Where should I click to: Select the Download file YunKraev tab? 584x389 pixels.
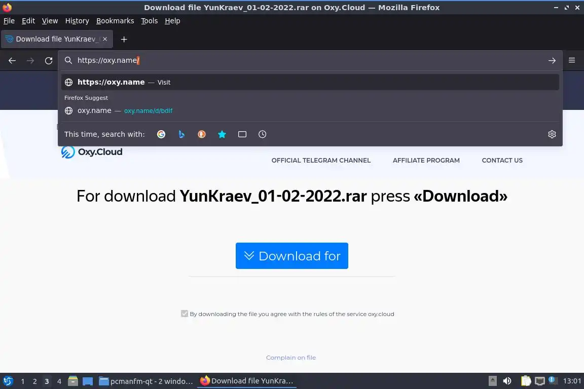pos(57,39)
